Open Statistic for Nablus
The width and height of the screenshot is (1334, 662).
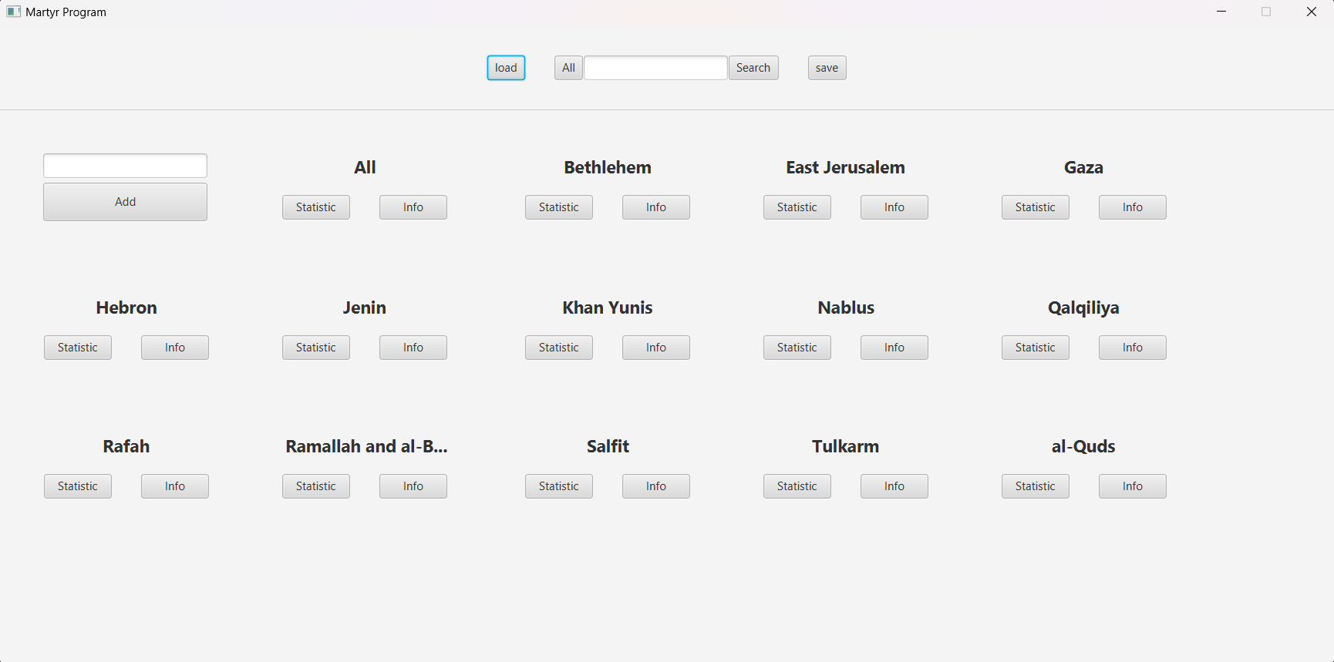coord(797,348)
